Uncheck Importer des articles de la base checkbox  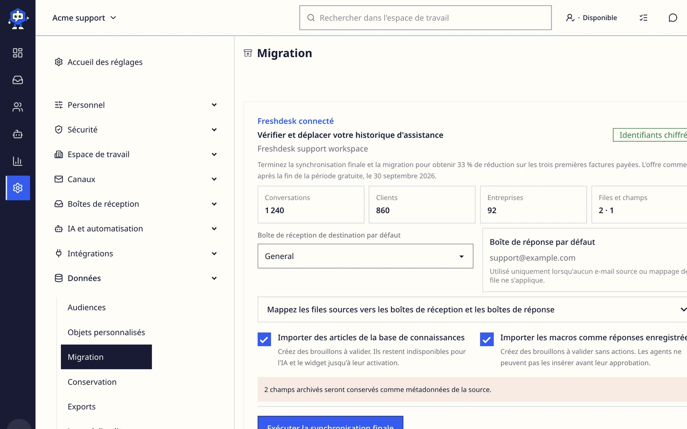click(264, 339)
